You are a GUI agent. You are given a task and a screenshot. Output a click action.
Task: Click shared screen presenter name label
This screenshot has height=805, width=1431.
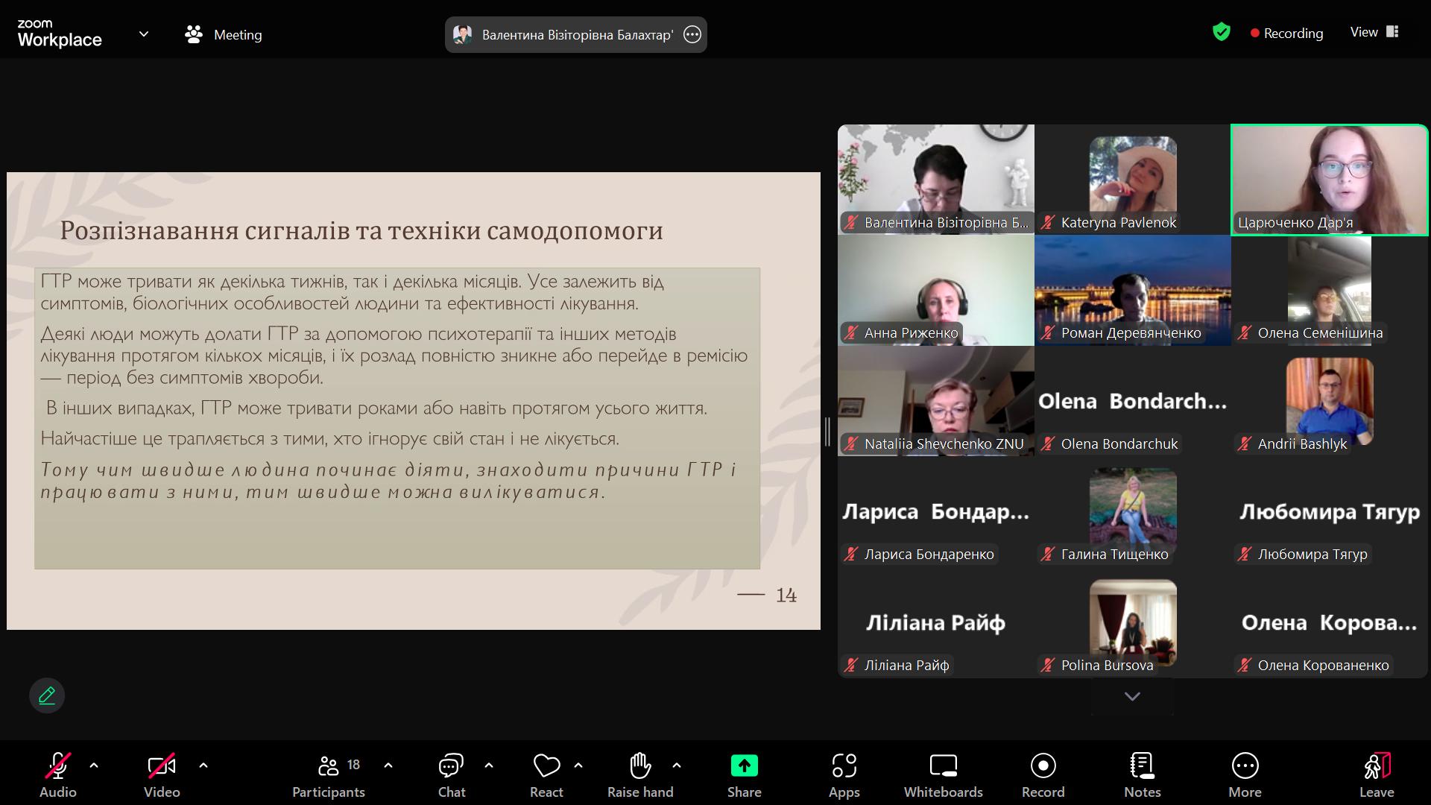coord(578,35)
